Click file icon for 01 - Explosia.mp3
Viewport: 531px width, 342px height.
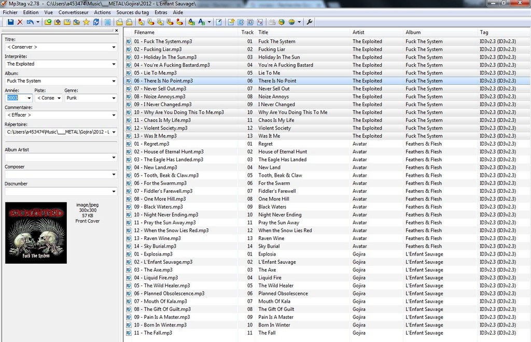pos(129,254)
